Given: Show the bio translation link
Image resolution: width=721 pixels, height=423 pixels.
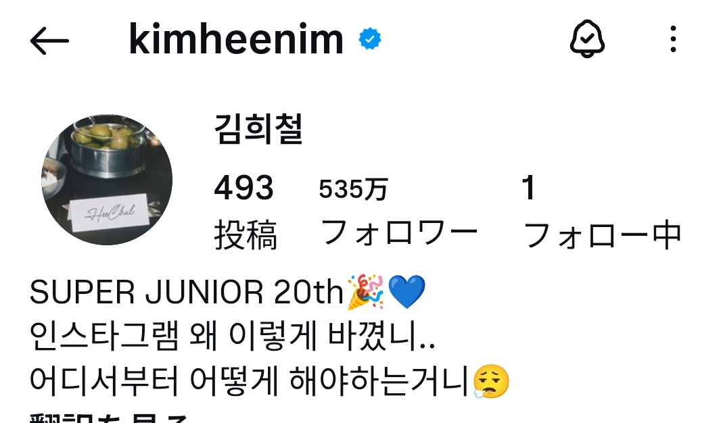Looking at the screenshot, I should (x=108, y=418).
